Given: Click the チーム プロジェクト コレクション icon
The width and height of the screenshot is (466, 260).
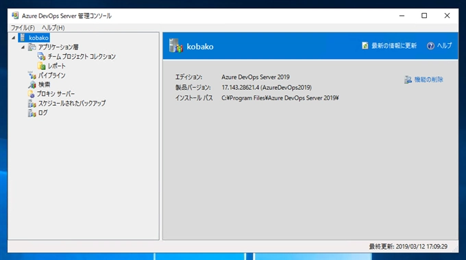Looking at the screenshot, I should pos(41,56).
